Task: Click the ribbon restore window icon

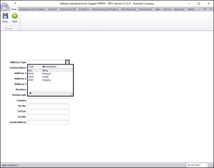Action: coord(205,9)
